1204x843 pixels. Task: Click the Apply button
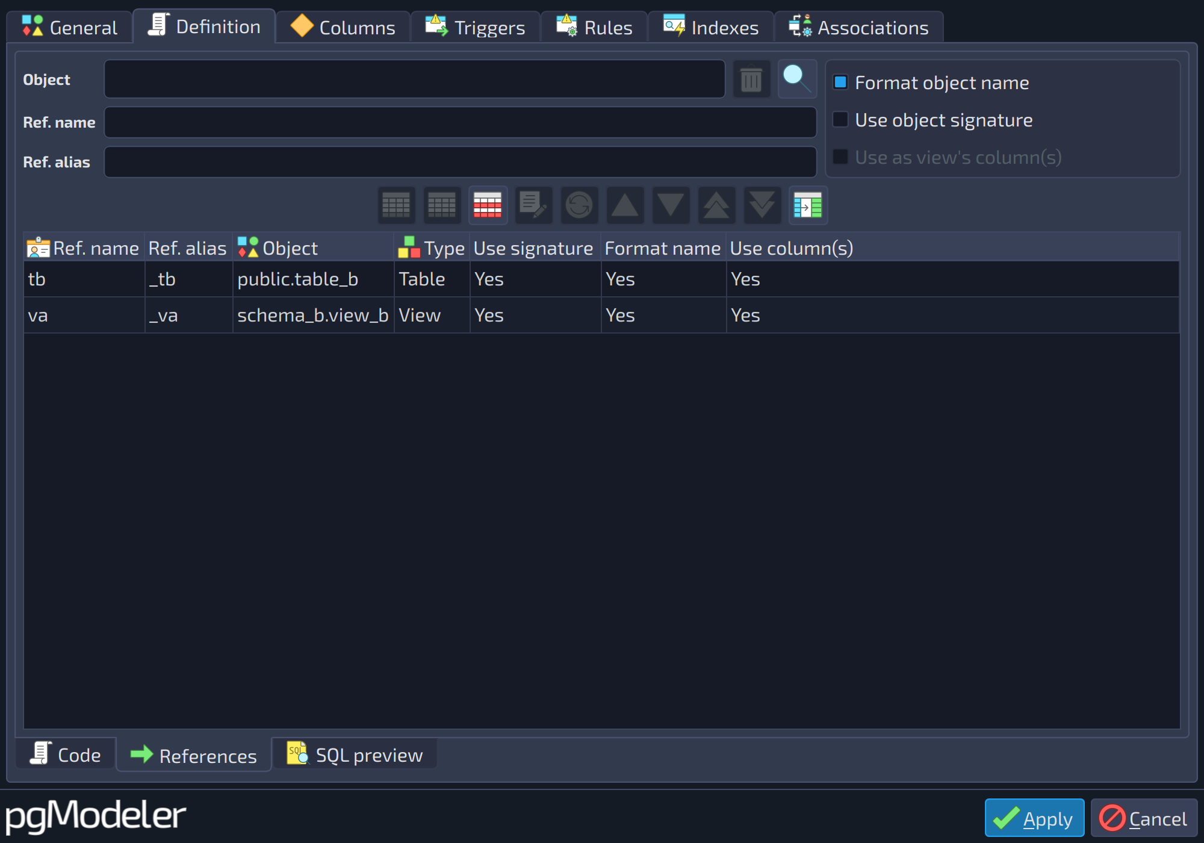[x=1034, y=818]
